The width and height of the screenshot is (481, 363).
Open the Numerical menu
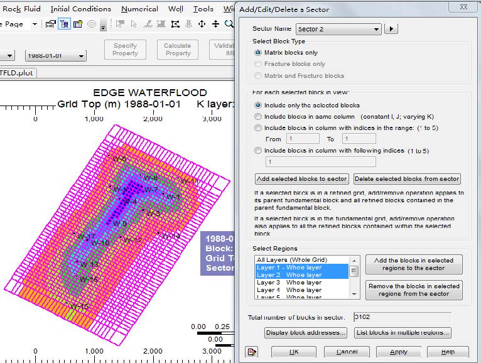pyautogui.click(x=139, y=9)
